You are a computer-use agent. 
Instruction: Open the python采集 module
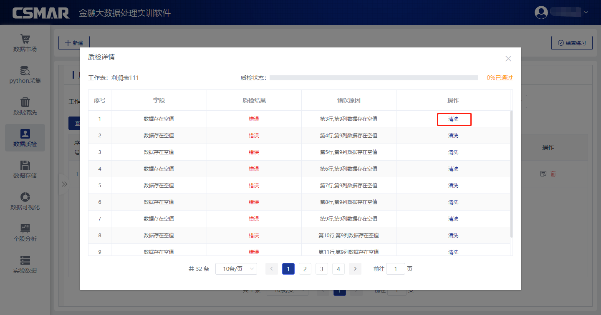coord(25,75)
